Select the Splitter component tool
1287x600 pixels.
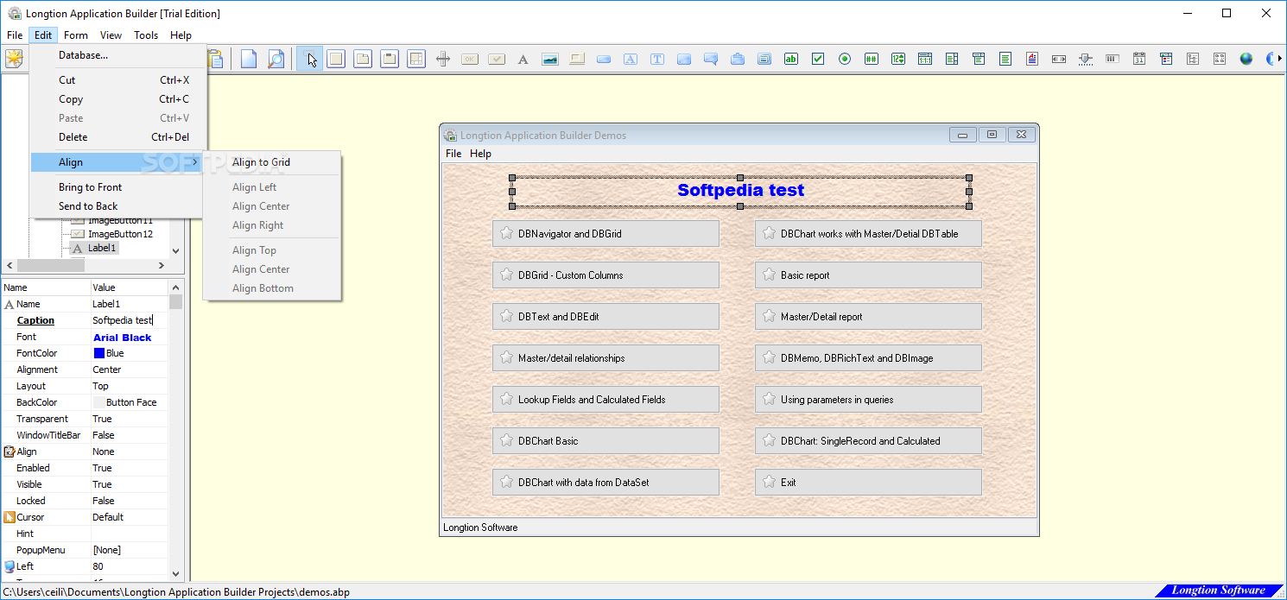pyautogui.click(x=443, y=59)
